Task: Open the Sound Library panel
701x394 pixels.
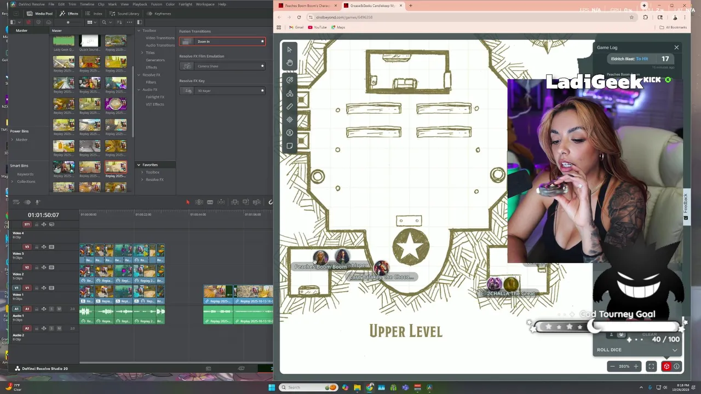Action: click(124, 13)
